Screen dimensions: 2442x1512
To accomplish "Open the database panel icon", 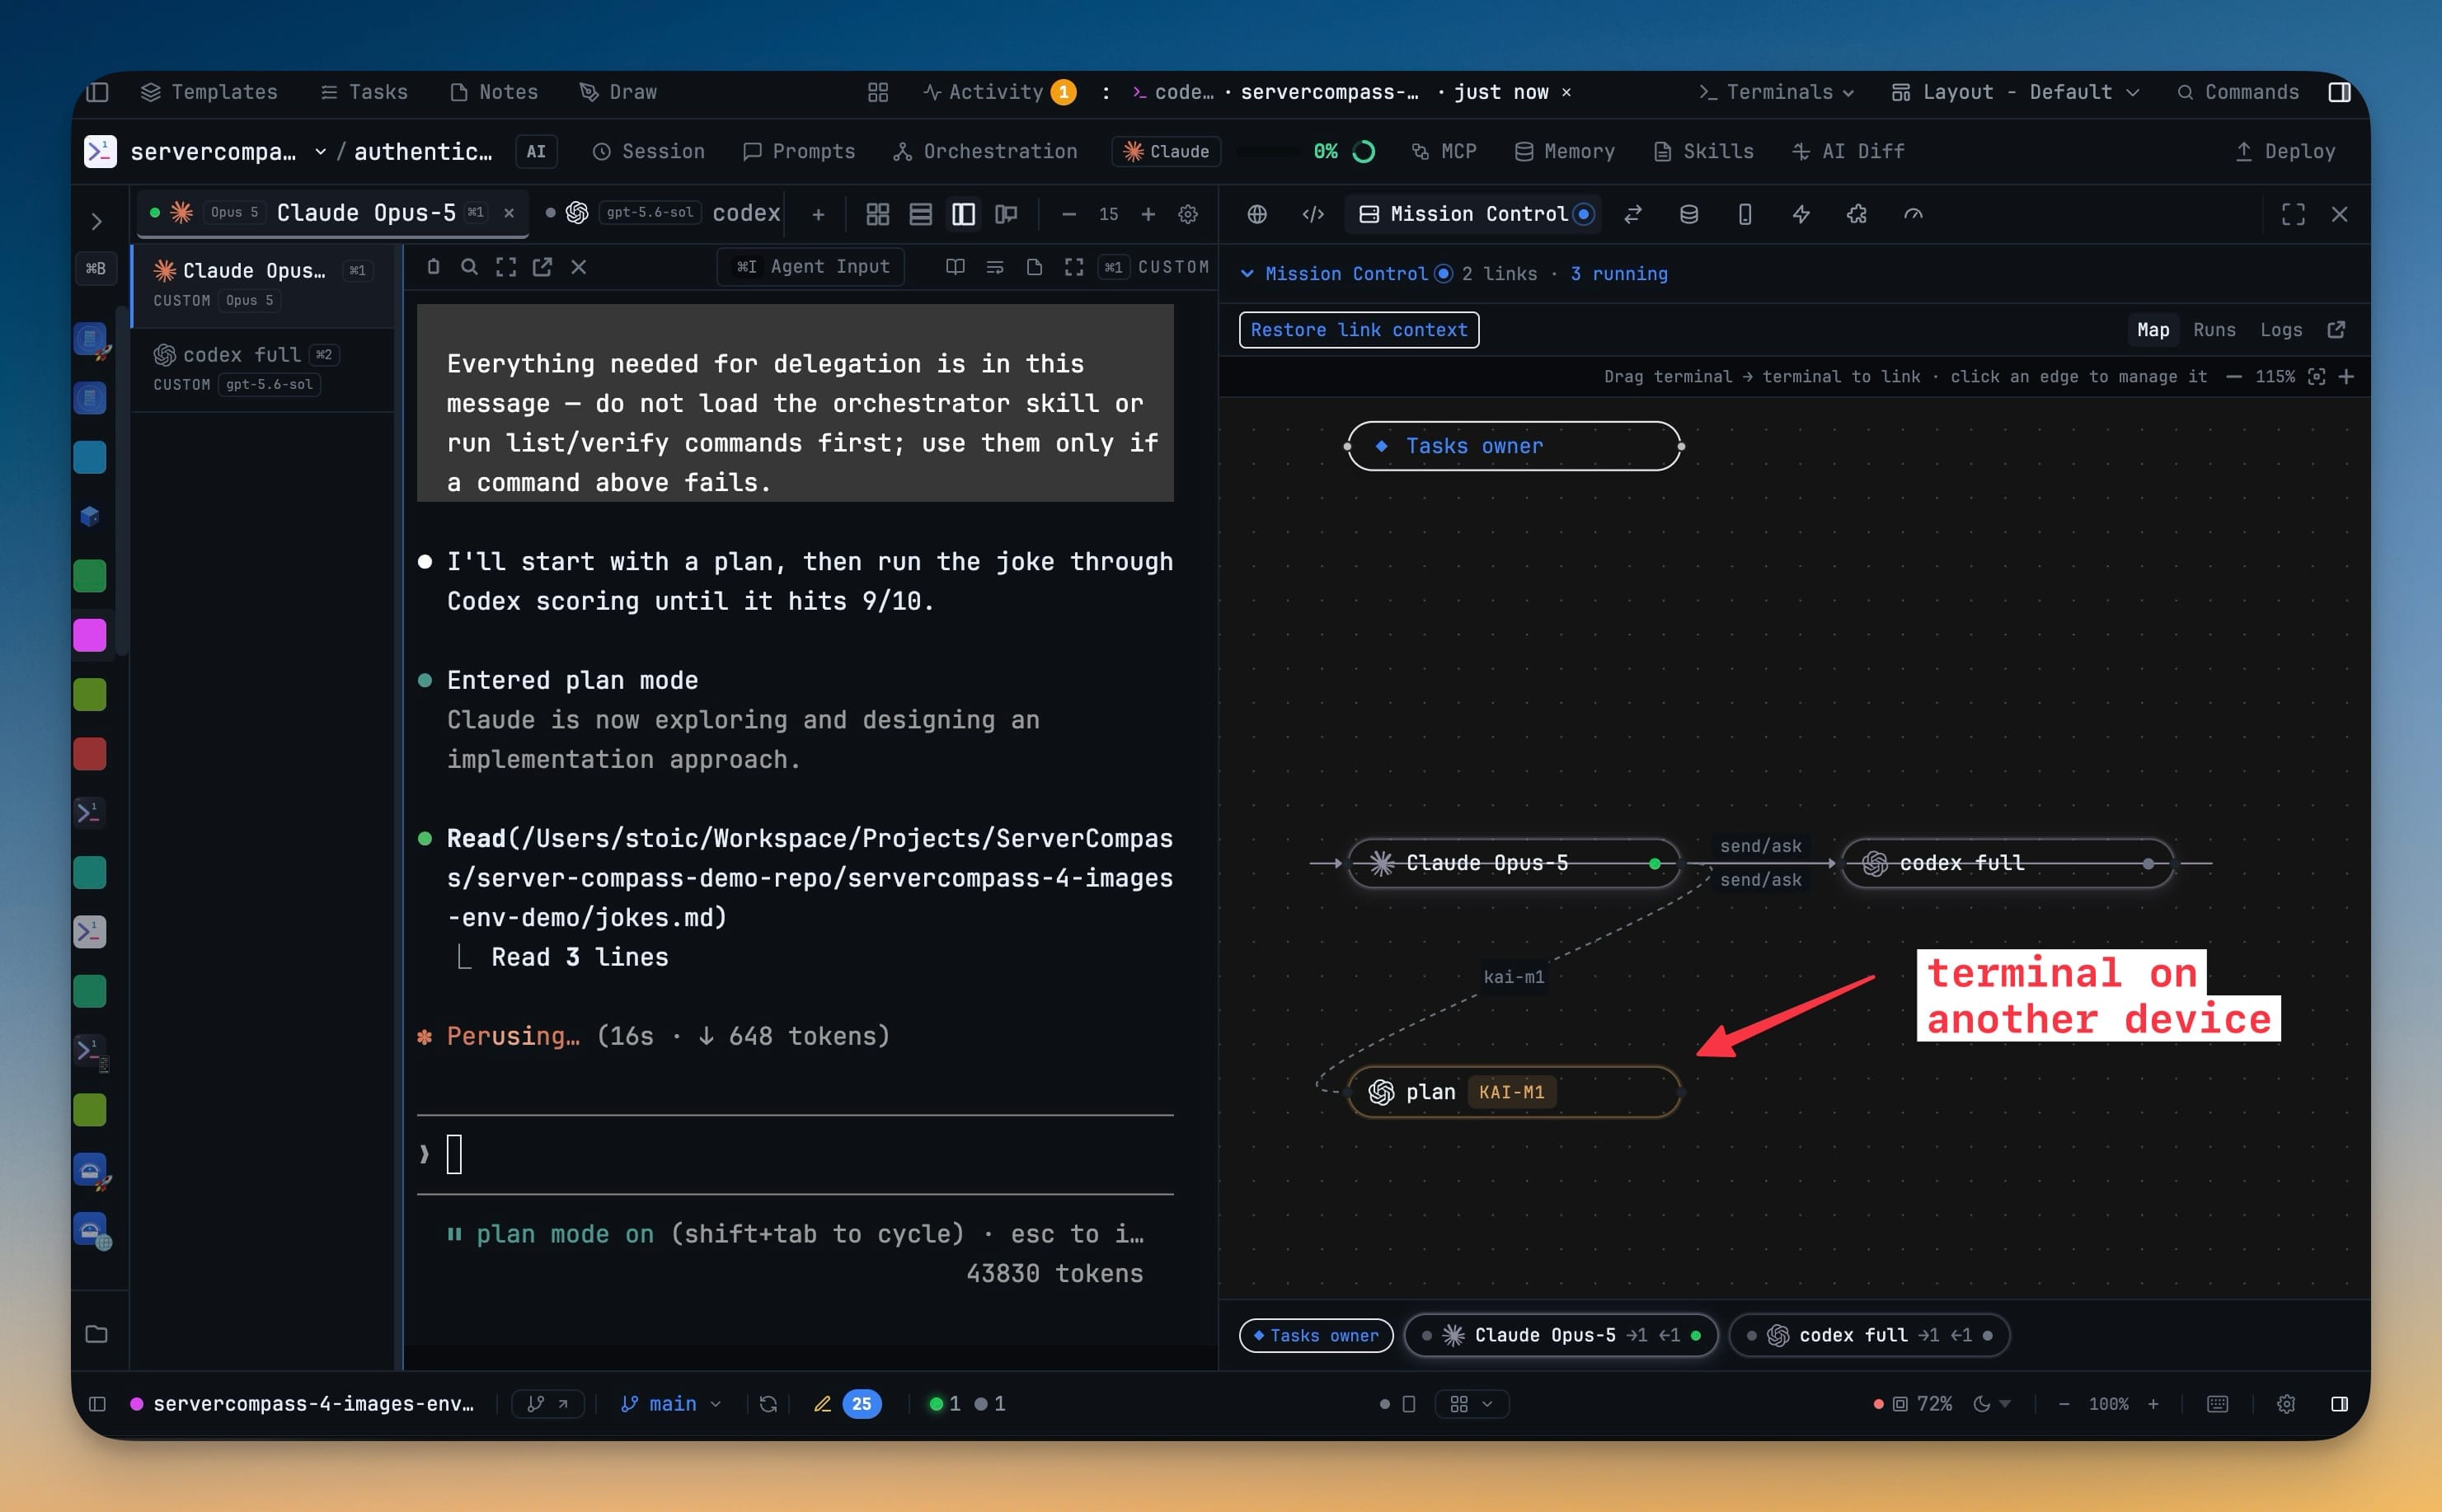I will pos(1688,214).
